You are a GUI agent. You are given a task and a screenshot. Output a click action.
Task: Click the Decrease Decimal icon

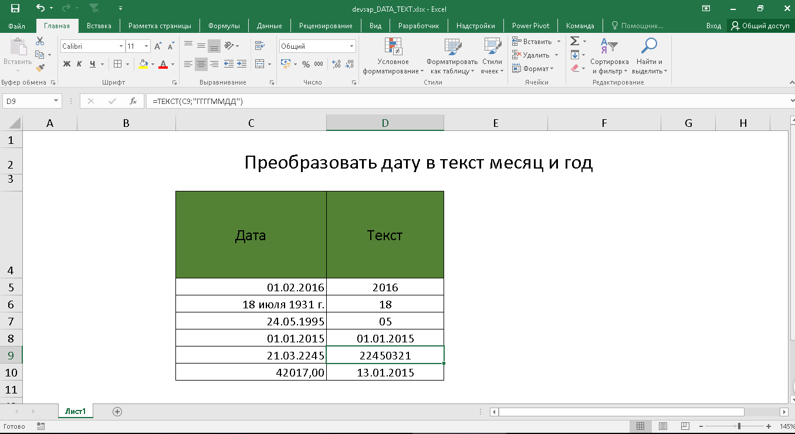350,64
